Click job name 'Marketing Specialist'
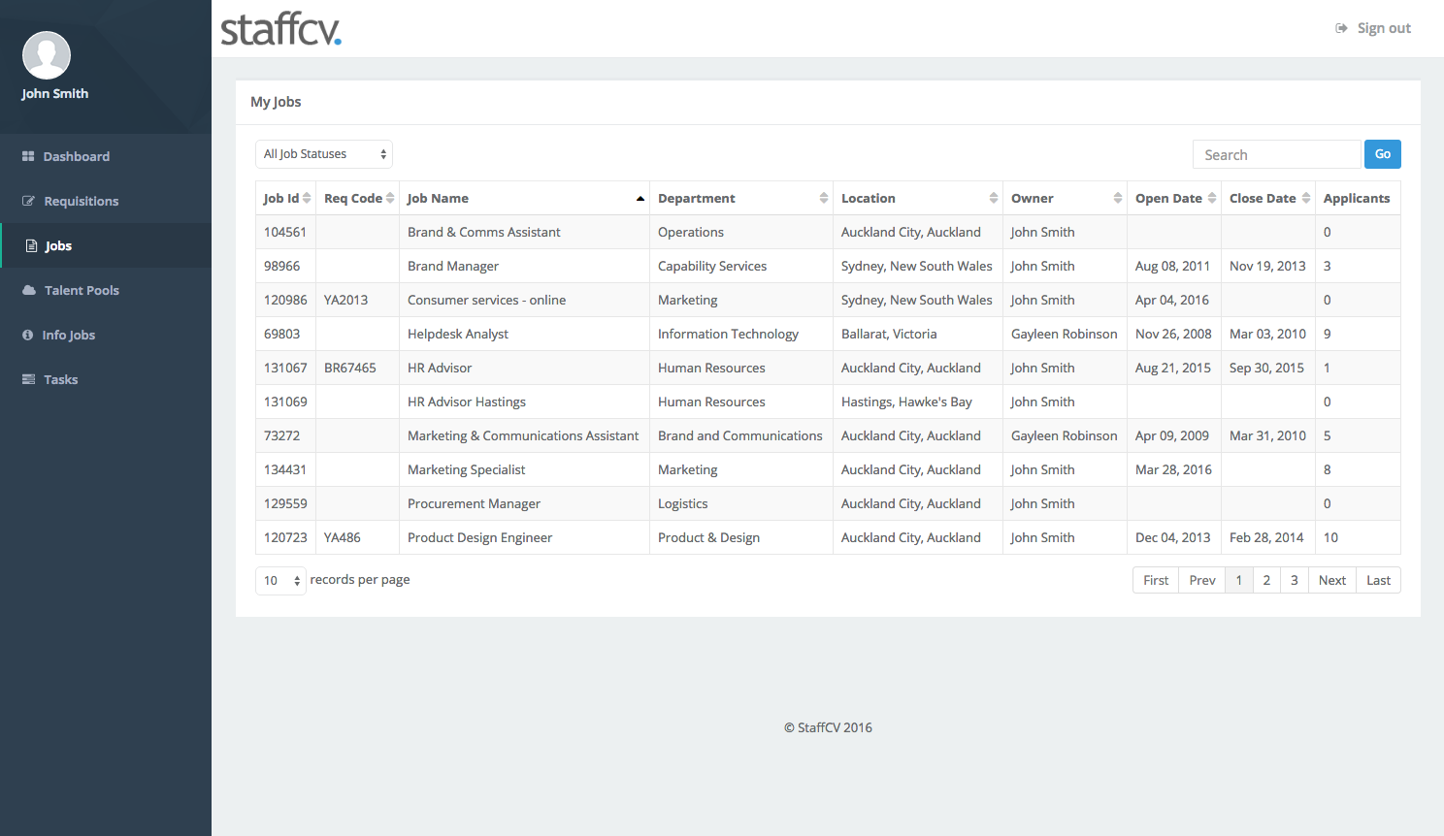This screenshot has width=1444, height=836. point(467,469)
